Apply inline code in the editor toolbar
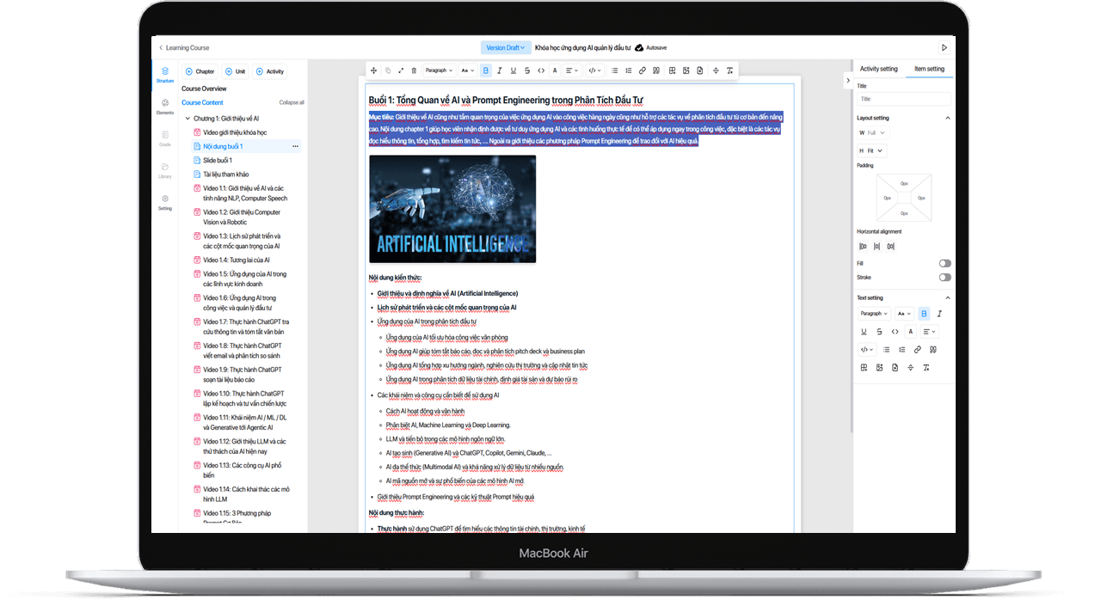Image resolution: width=1095 pixels, height=606 pixels. (541, 70)
